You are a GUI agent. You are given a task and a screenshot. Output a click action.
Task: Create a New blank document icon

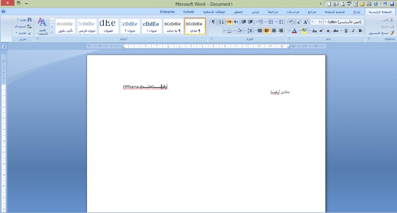point(329,4)
